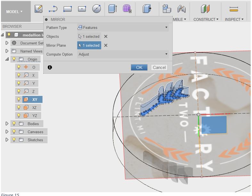Click the blue XY plane square in viewport
This screenshot has width=252, height=196.
tap(214, 125)
